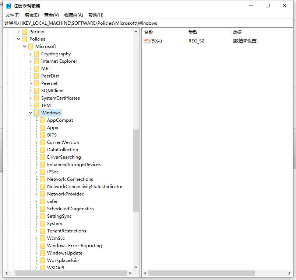Open the 收藏夹(A) menu
Viewport: 296px width, 280px height.
[x=74, y=15]
